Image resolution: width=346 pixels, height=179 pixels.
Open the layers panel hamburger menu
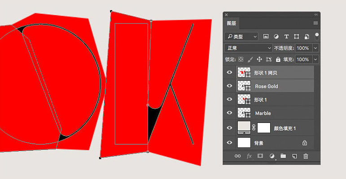[315, 23]
